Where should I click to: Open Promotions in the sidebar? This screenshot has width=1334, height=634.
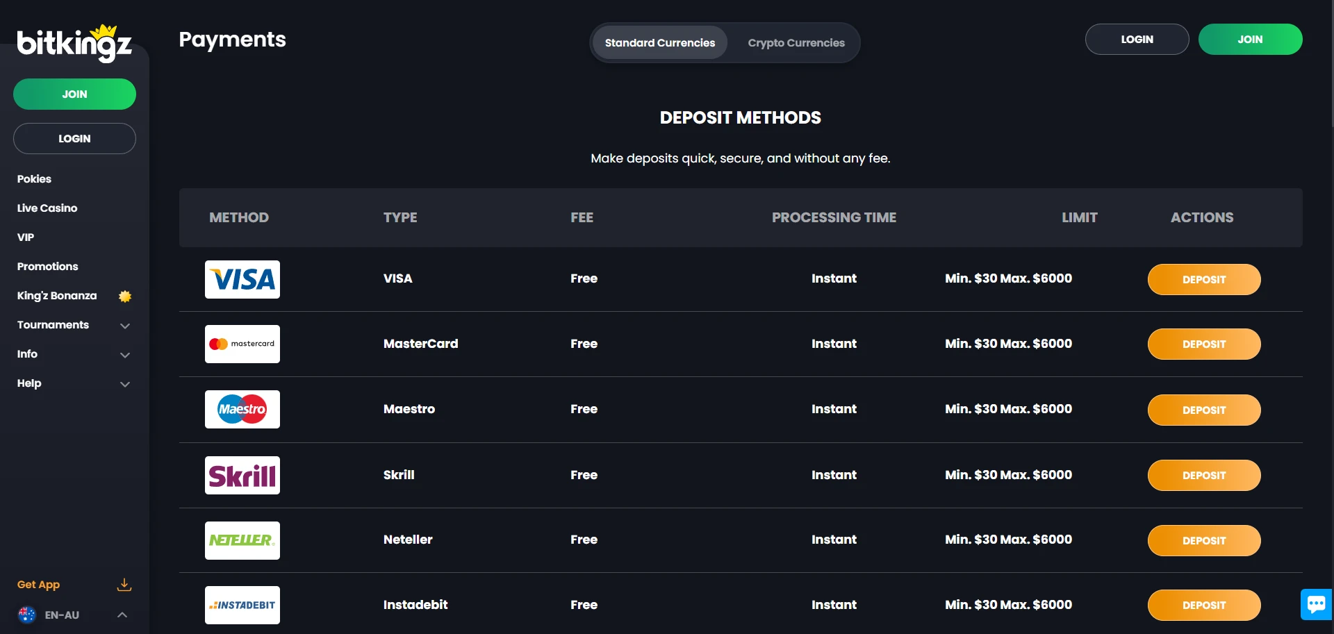point(47,266)
